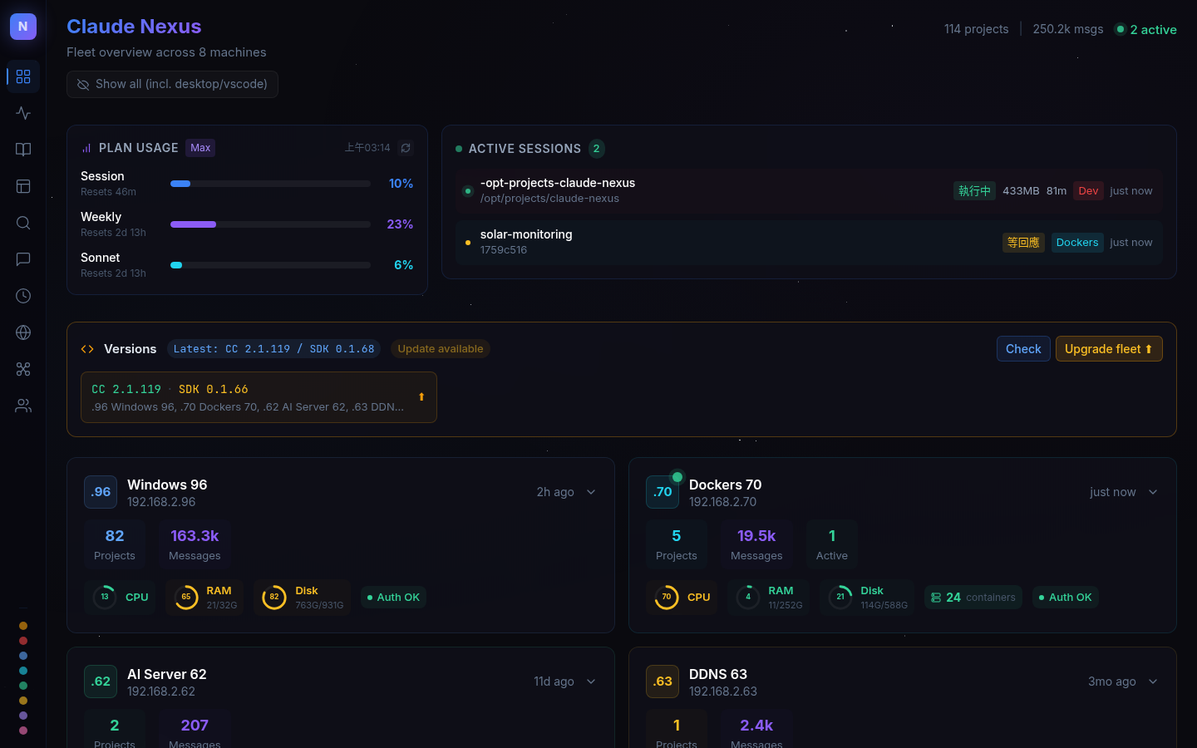This screenshot has height=748, width=1197.
Task: Click the containers icon next to 24 containers
Action: (x=936, y=598)
